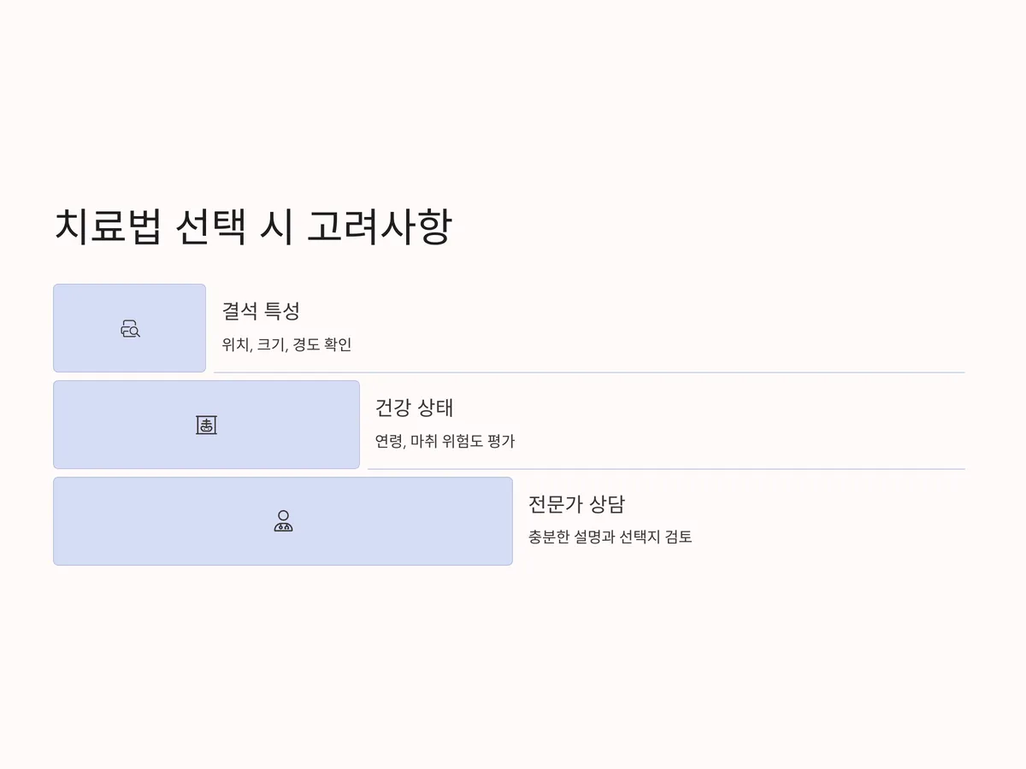Click the doctor person icon beside 전문가 상담
The height and width of the screenshot is (769, 1026).
[x=283, y=521]
